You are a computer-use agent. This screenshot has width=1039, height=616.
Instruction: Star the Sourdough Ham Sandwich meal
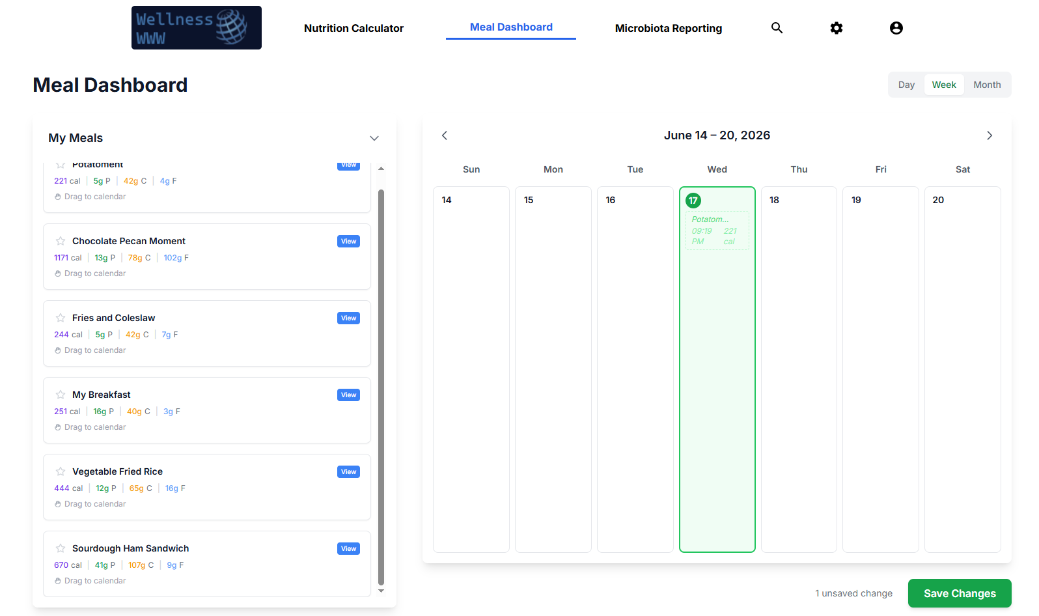tap(61, 548)
